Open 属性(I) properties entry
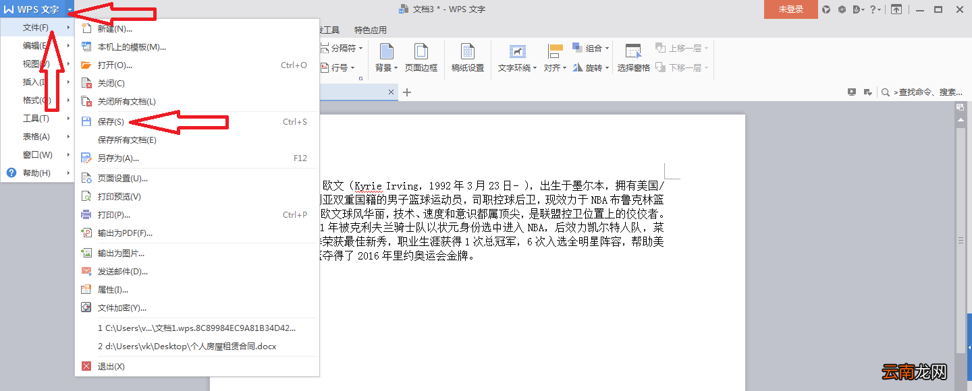The image size is (972, 391). 196,290
